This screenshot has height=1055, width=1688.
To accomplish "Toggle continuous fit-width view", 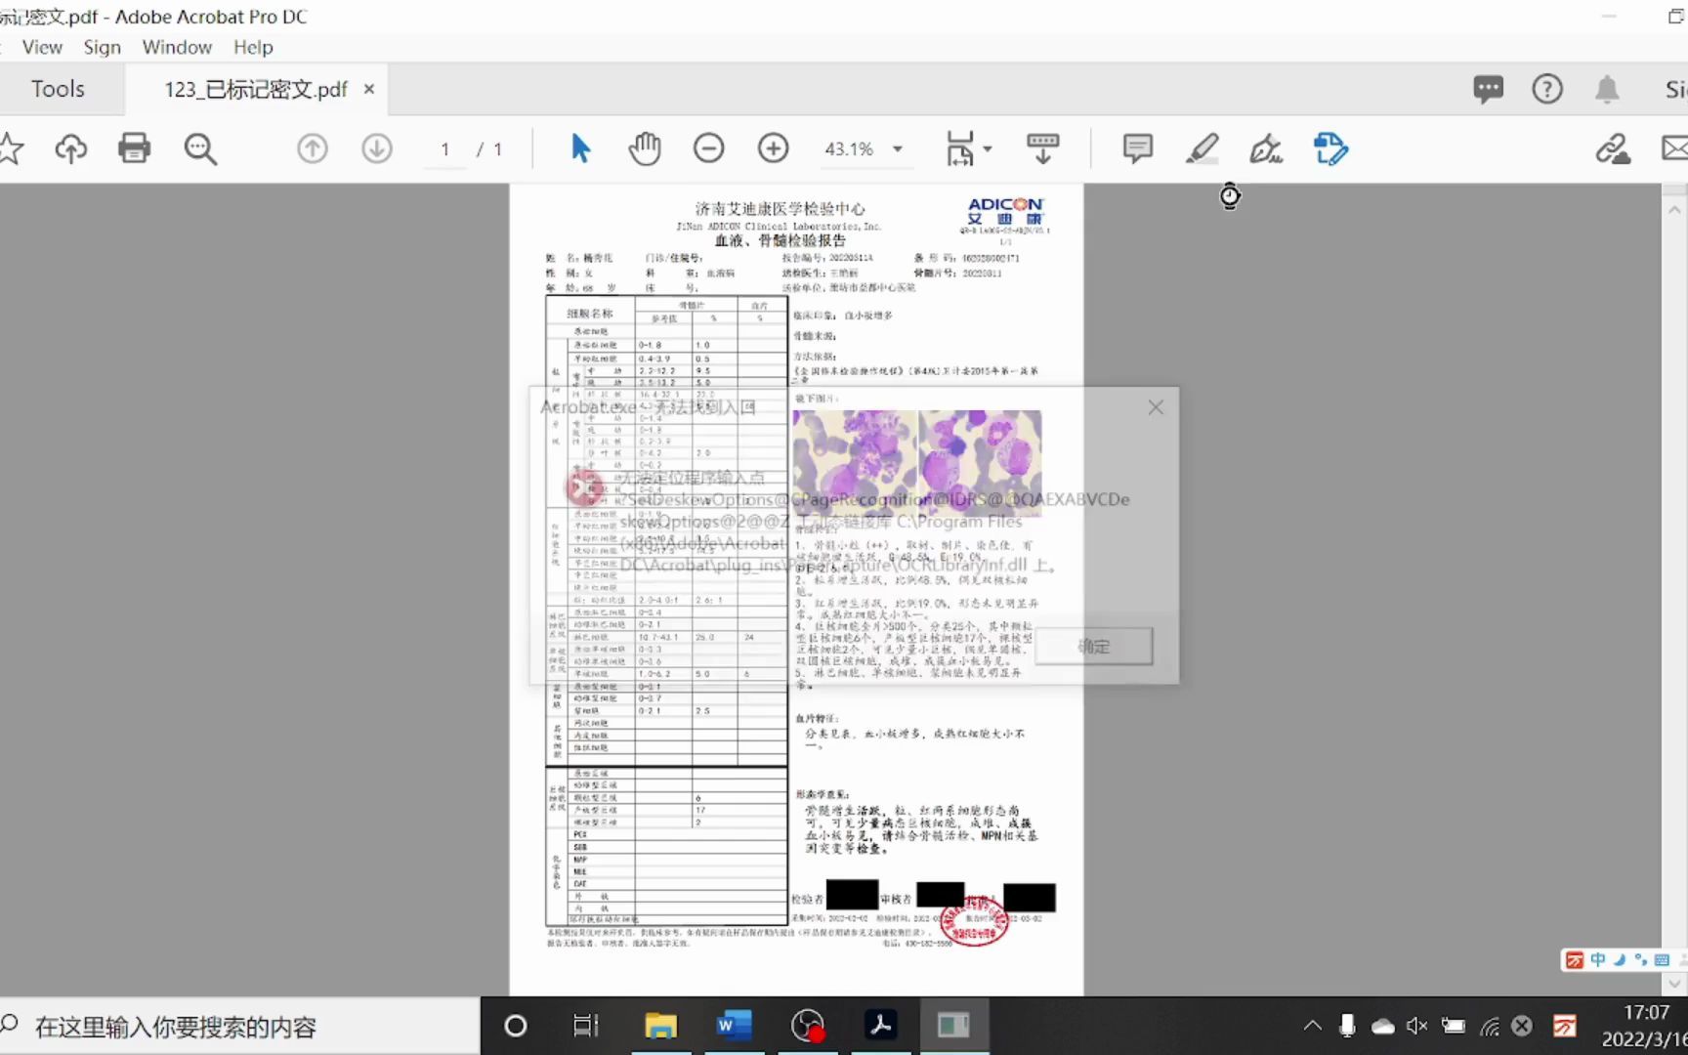I will pos(960,148).
